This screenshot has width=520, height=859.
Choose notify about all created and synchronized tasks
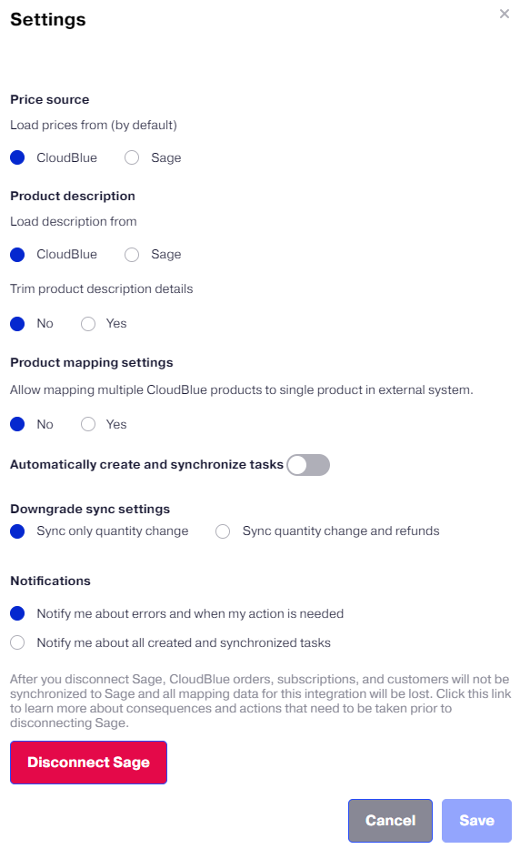tap(17, 642)
